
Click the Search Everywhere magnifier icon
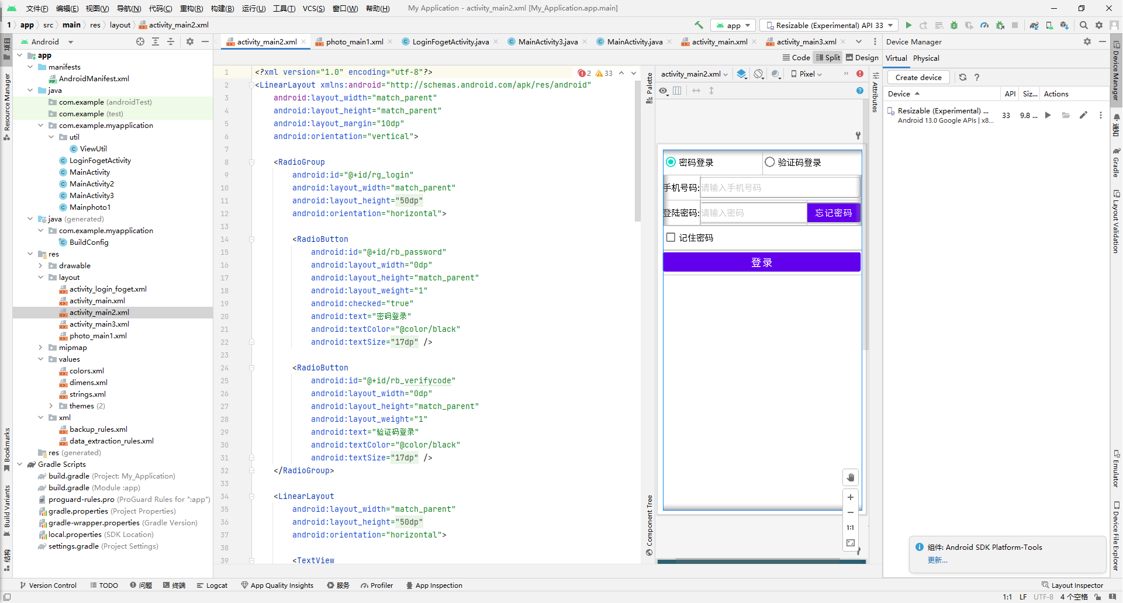coord(1084,25)
